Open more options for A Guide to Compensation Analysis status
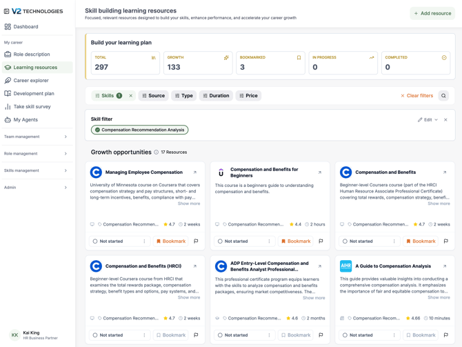This screenshot has width=462, height=347. coord(394,335)
